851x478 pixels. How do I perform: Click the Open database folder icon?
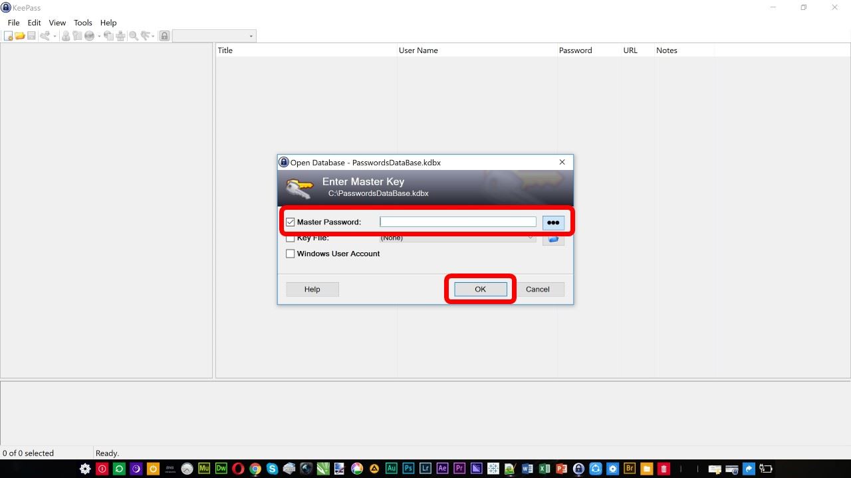point(20,36)
